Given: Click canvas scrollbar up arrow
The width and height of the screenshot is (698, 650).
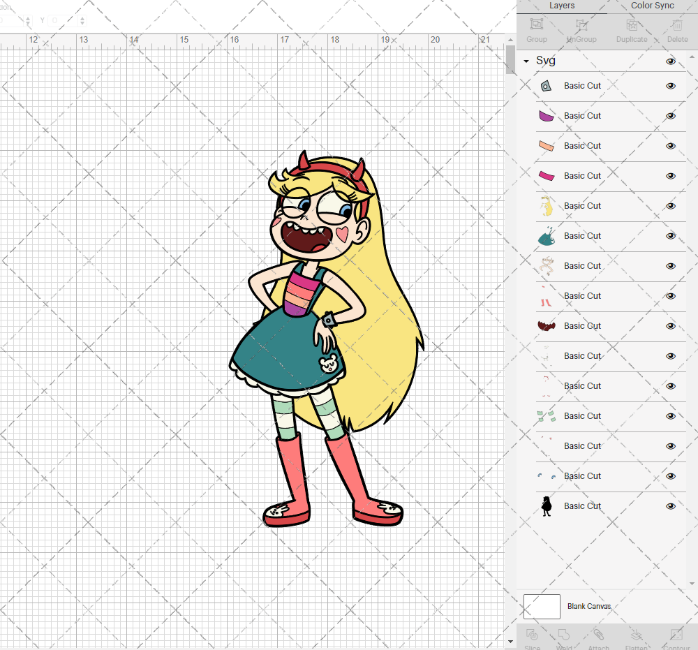Looking at the screenshot, I should tap(510, 40).
